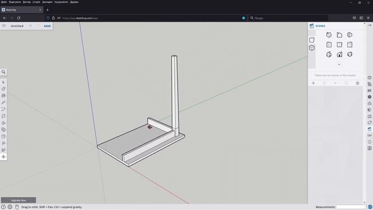Switch to perspective cube camera

312,48
